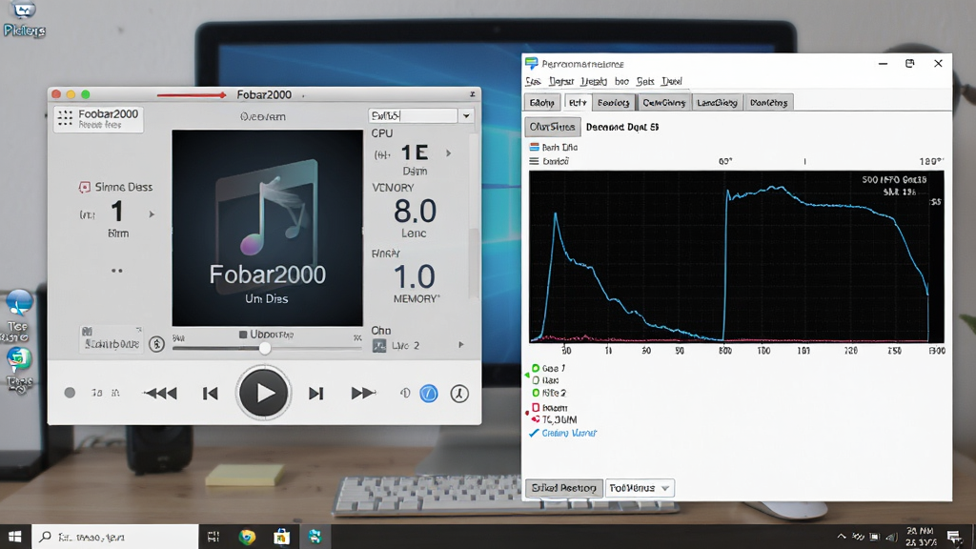Image resolution: width=976 pixels, height=549 pixels.
Task: Switch to the third tab of the monitor
Action: 613,103
